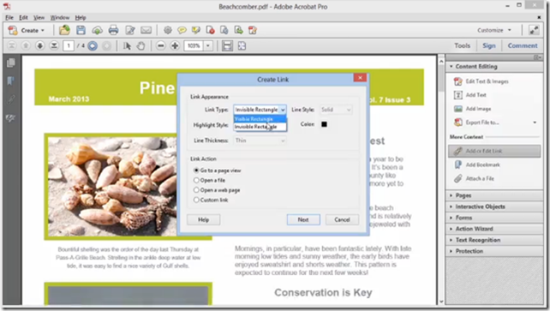The height and width of the screenshot is (311, 550).
Task: Select the arrow selection tool
Action: 127,46
